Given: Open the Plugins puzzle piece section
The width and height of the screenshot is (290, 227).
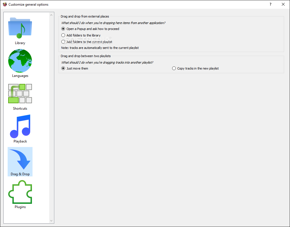Looking at the screenshot, I should tap(20, 194).
